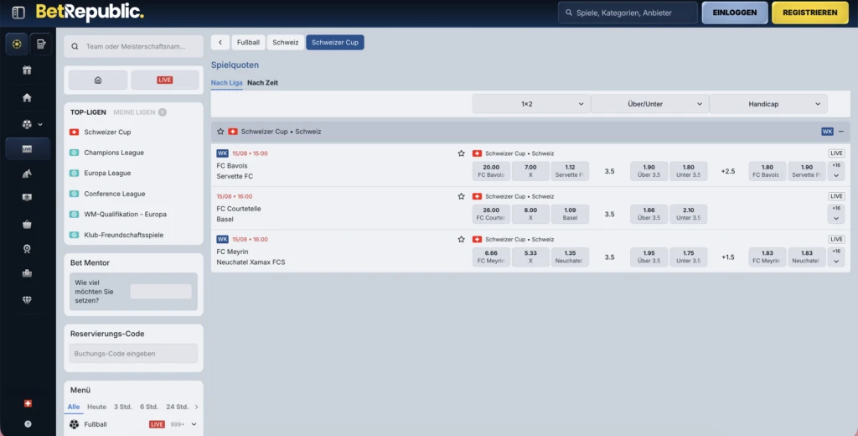Click the Bet Mentor stake amount field
This screenshot has height=436, width=858.
[161, 292]
